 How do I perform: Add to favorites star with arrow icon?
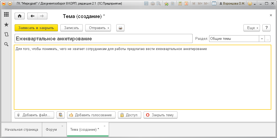(x=166, y=3)
